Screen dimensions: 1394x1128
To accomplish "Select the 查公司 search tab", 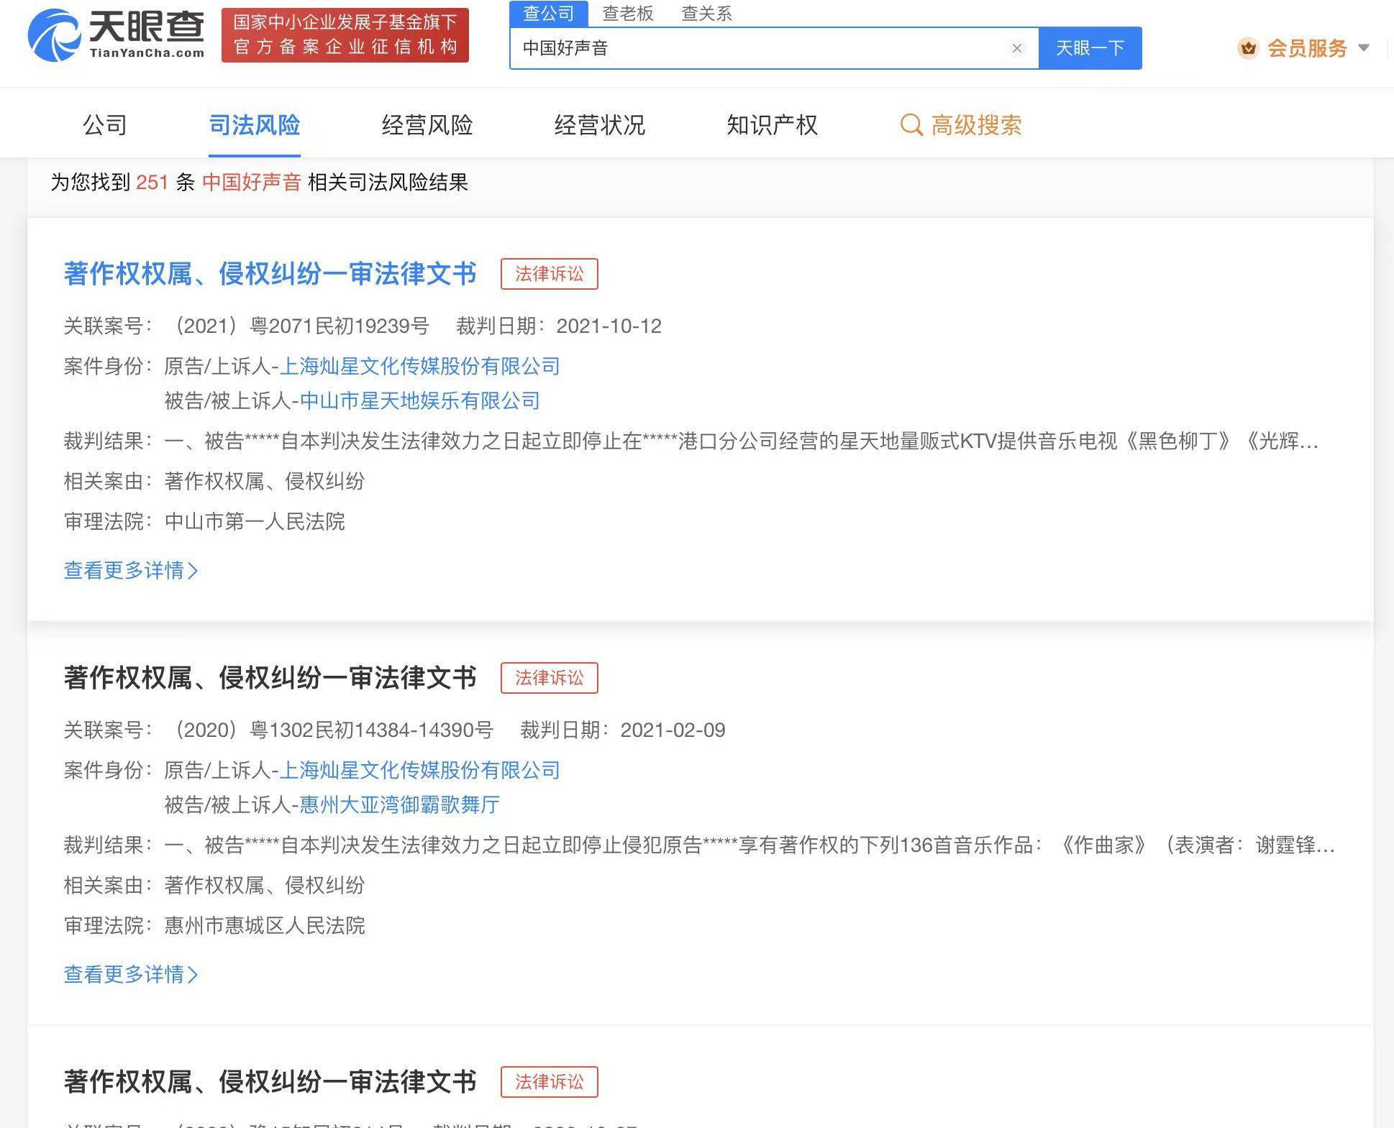I will point(549,13).
